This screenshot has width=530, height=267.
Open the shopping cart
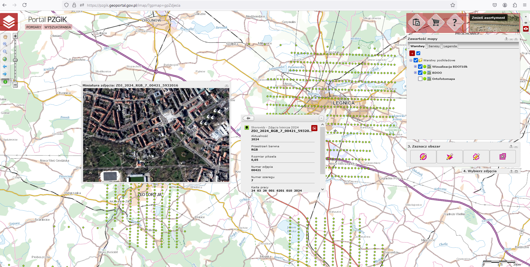click(436, 22)
